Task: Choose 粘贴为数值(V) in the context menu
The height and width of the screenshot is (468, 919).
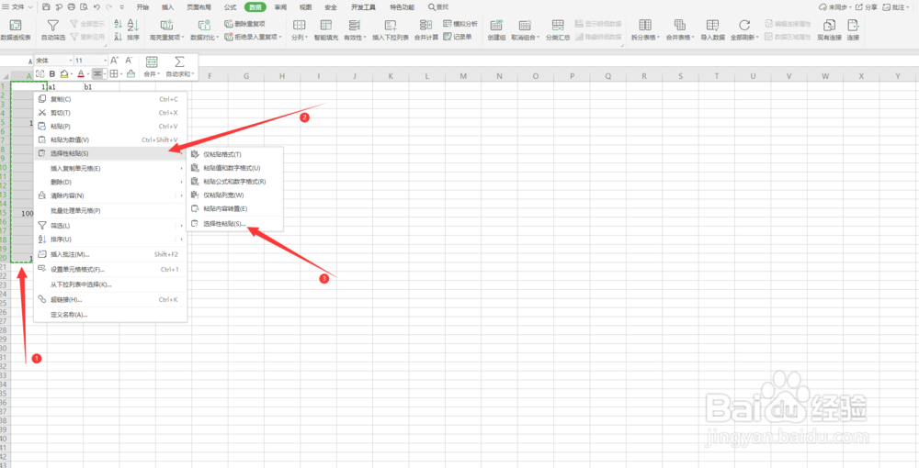Action: click(110, 139)
